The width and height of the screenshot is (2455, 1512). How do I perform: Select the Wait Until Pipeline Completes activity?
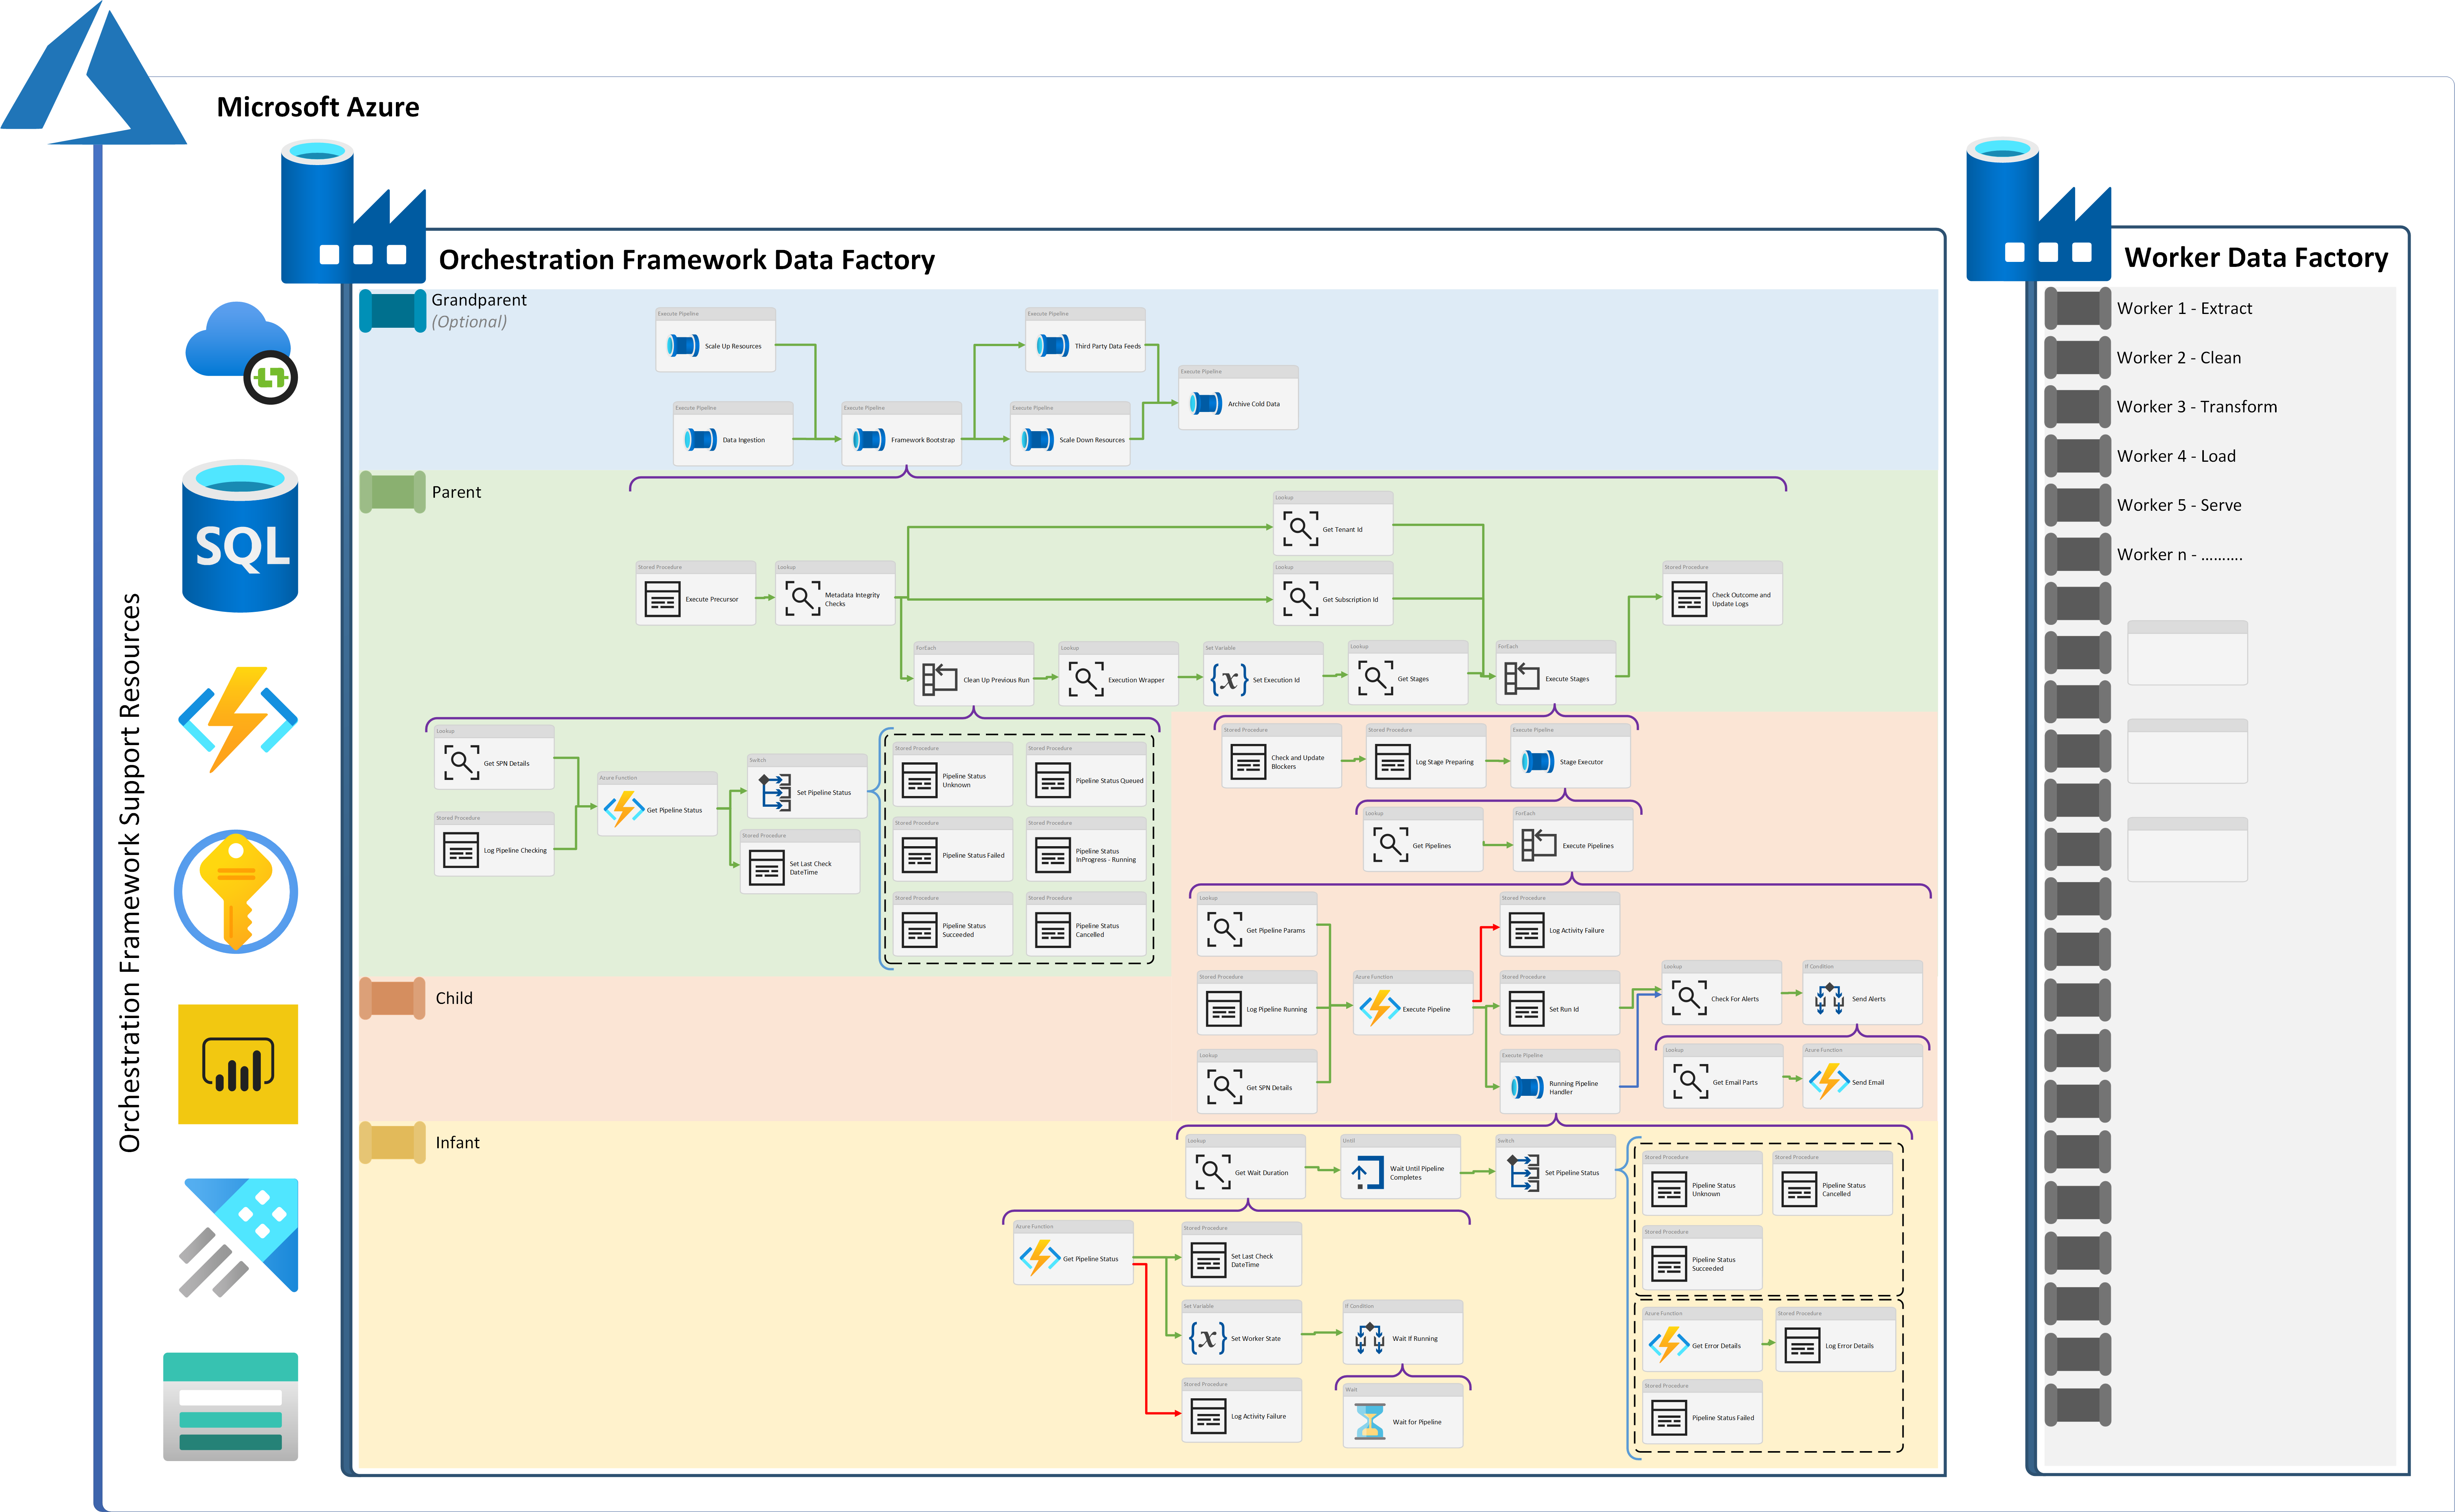click(1401, 1167)
